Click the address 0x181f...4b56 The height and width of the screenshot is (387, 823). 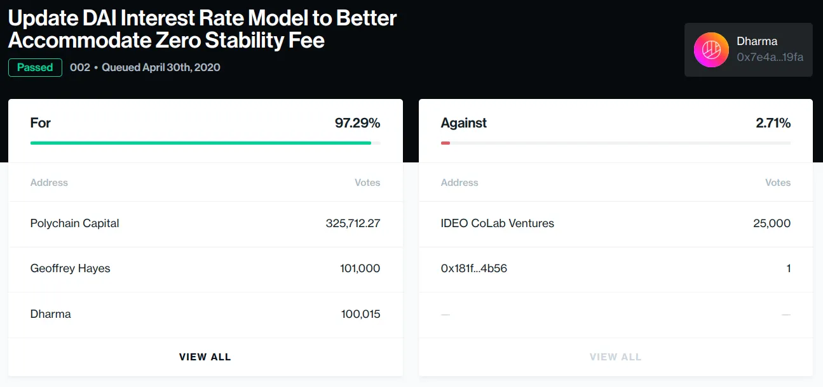click(473, 268)
